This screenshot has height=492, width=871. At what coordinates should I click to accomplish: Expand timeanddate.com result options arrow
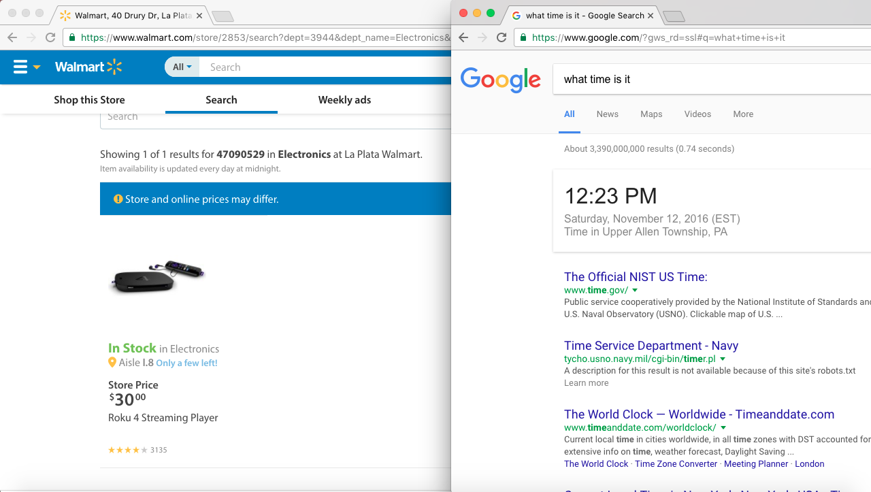(723, 428)
